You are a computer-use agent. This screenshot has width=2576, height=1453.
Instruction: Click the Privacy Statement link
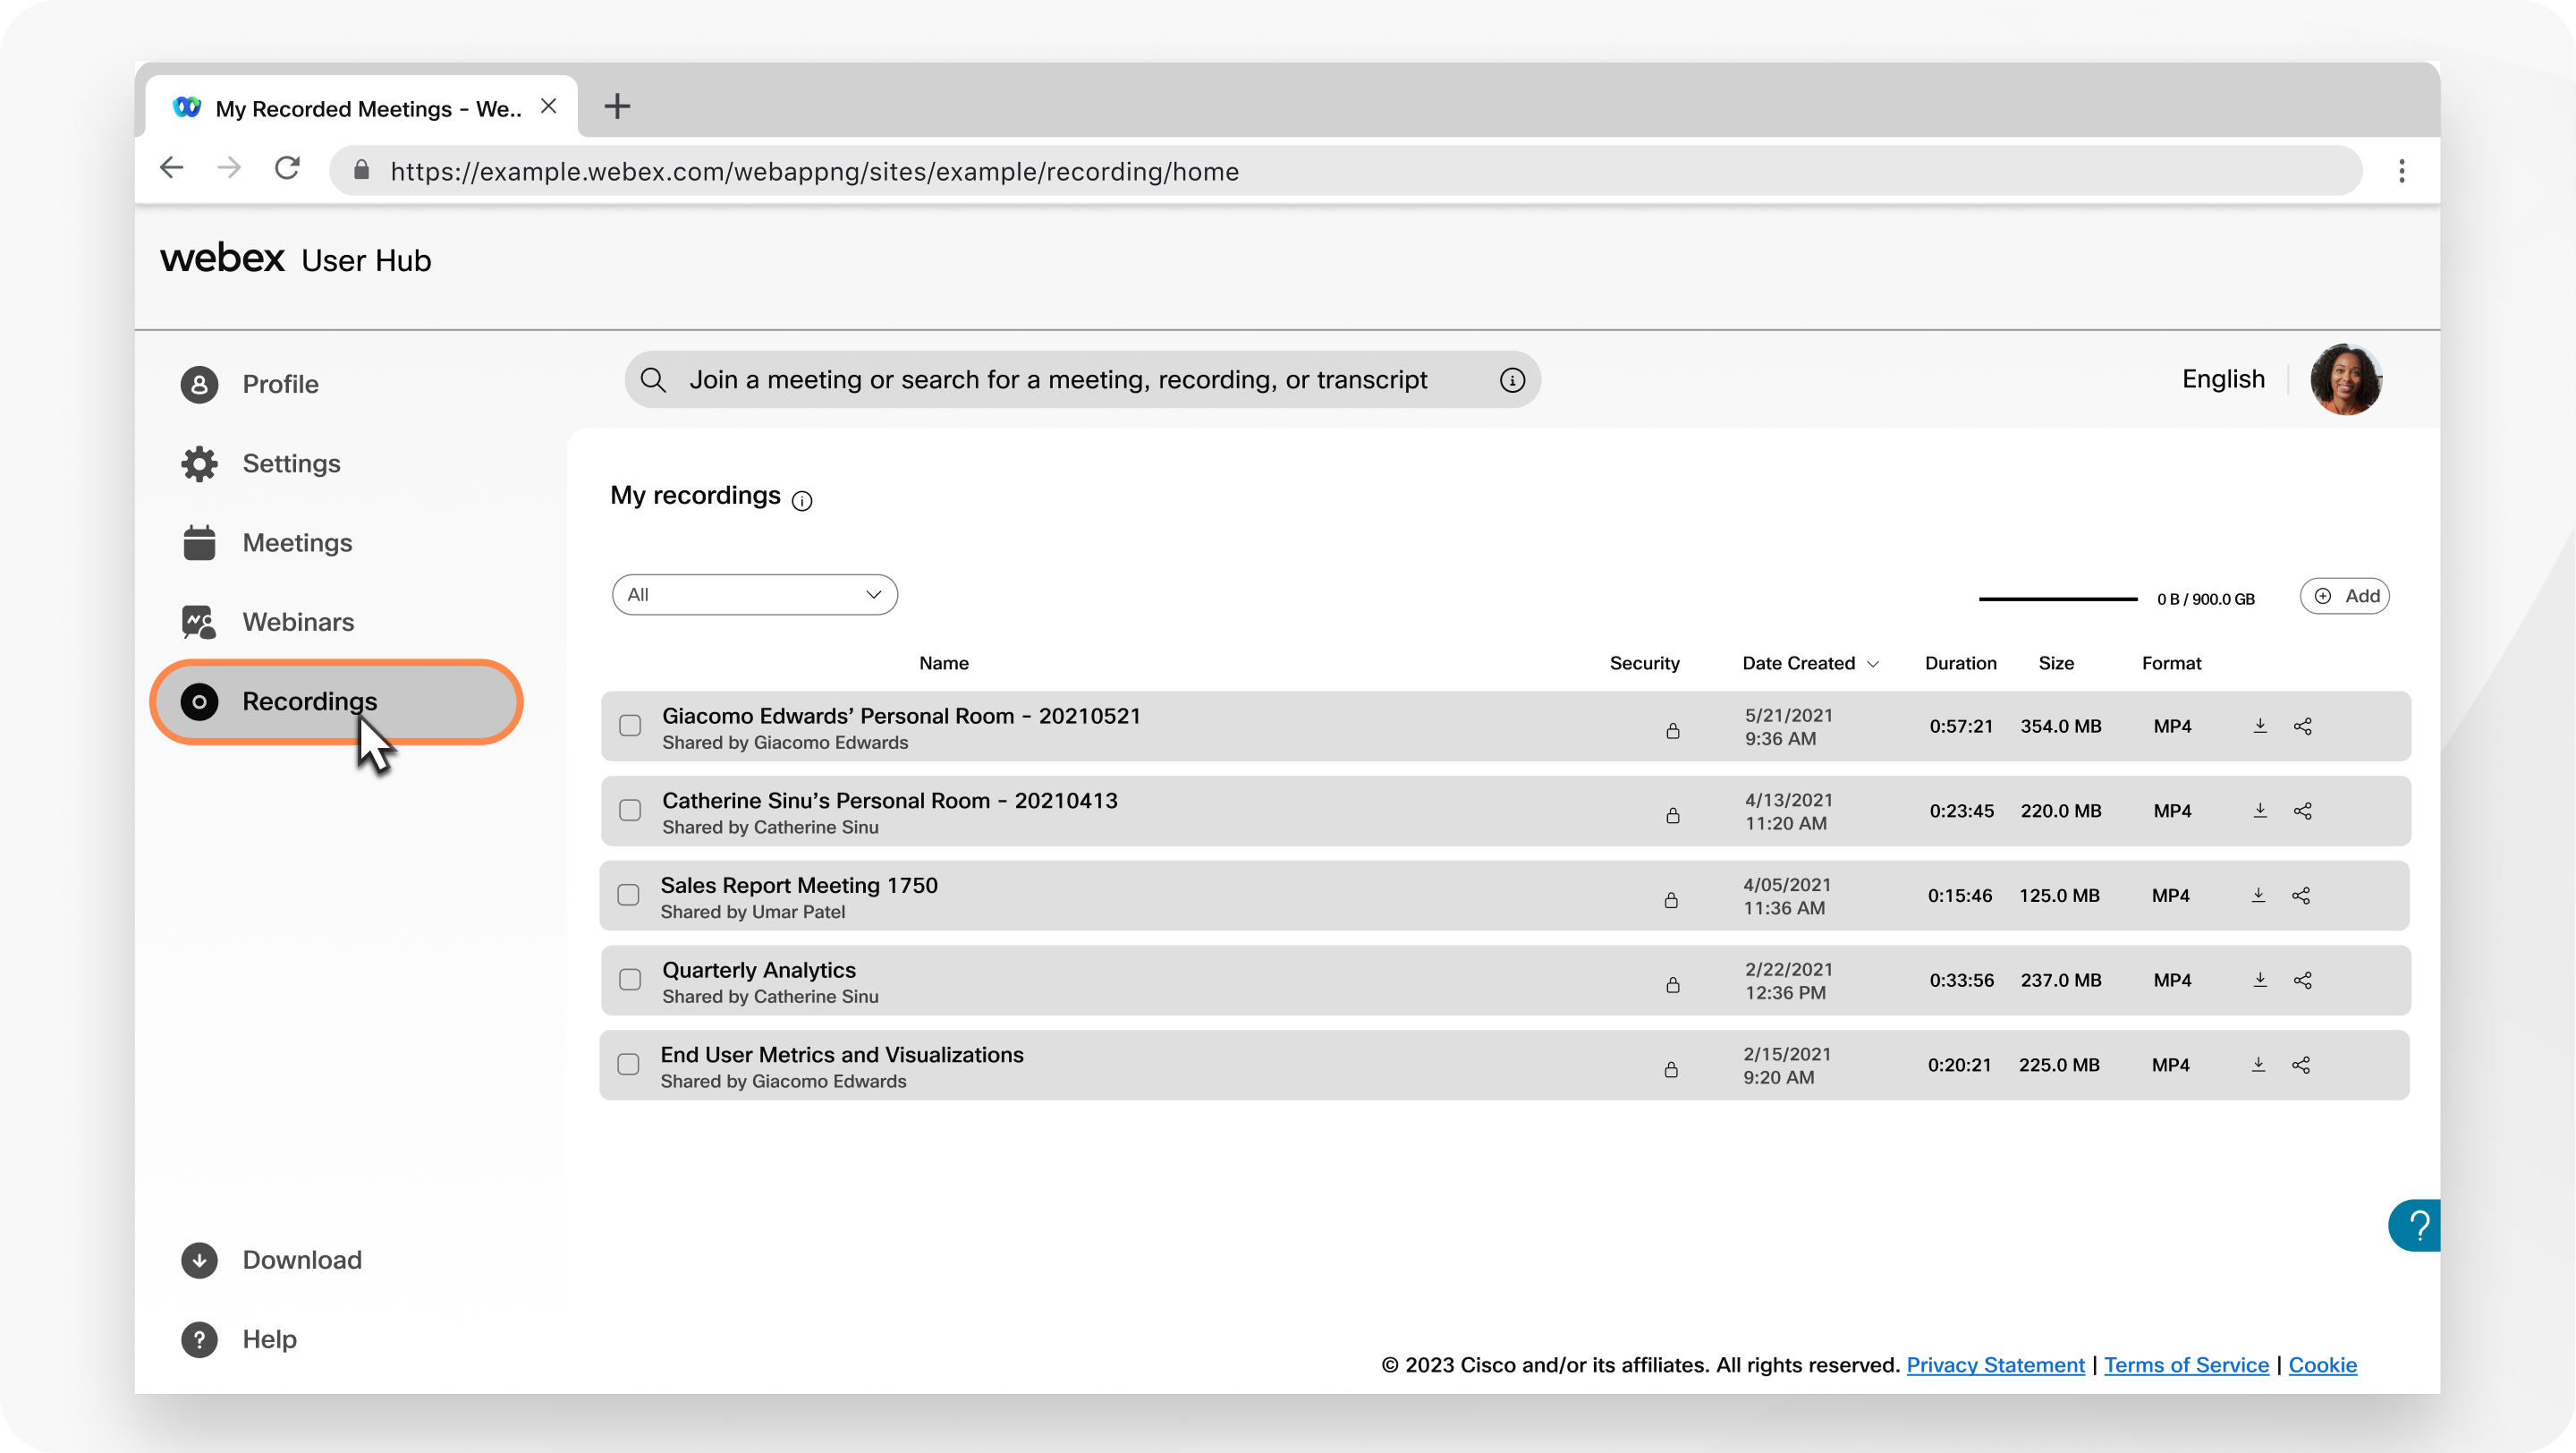coord(1996,1363)
